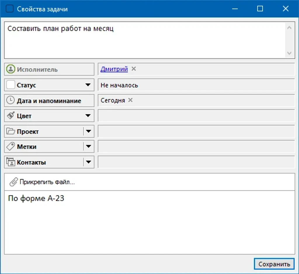Click the paperclip attach file icon
The image size is (299, 274).
click(x=13, y=182)
